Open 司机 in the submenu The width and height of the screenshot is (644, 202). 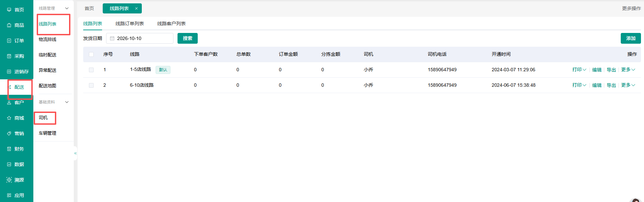pyautogui.click(x=43, y=118)
